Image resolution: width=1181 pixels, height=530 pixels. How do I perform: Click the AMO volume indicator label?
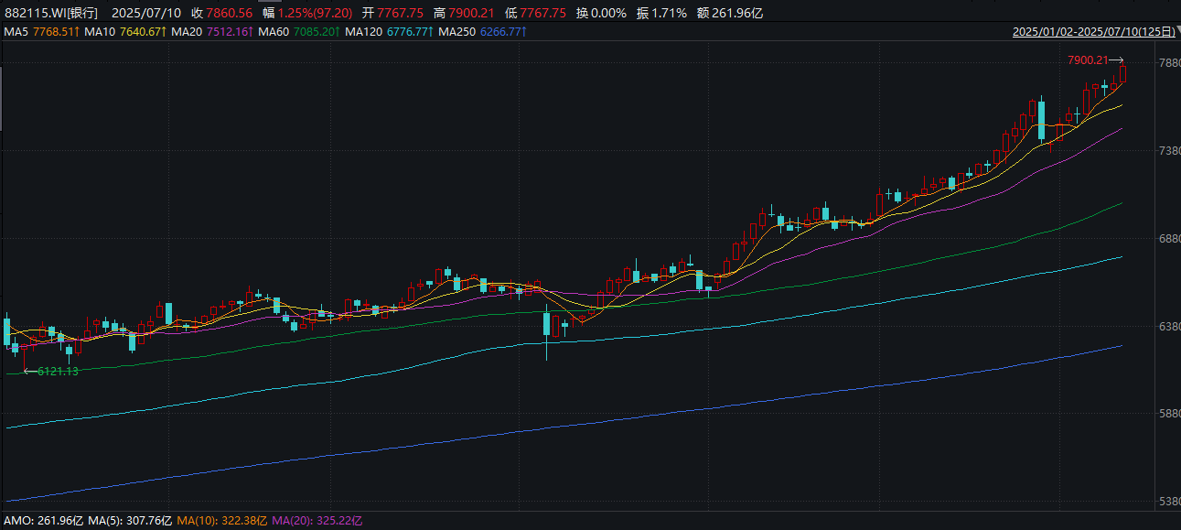pyautogui.click(x=18, y=521)
